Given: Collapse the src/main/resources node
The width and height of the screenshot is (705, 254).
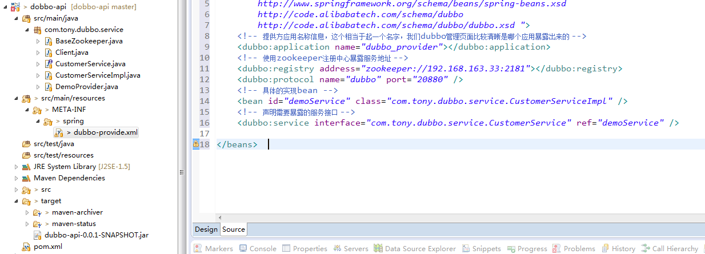Looking at the screenshot, I should (x=16, y=98).
